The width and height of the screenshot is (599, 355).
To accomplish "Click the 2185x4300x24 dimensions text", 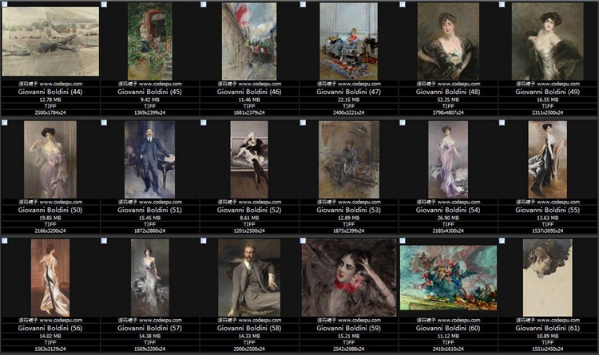I will tap(448, 231).
